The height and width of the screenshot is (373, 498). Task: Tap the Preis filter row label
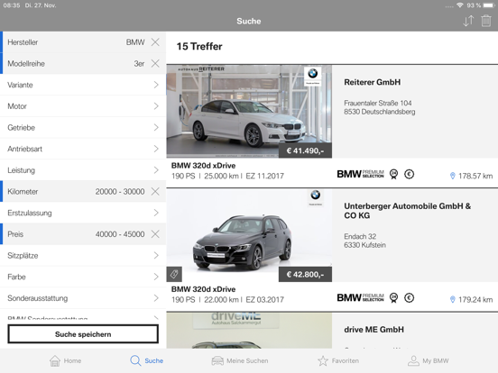[x=15, y=234]
